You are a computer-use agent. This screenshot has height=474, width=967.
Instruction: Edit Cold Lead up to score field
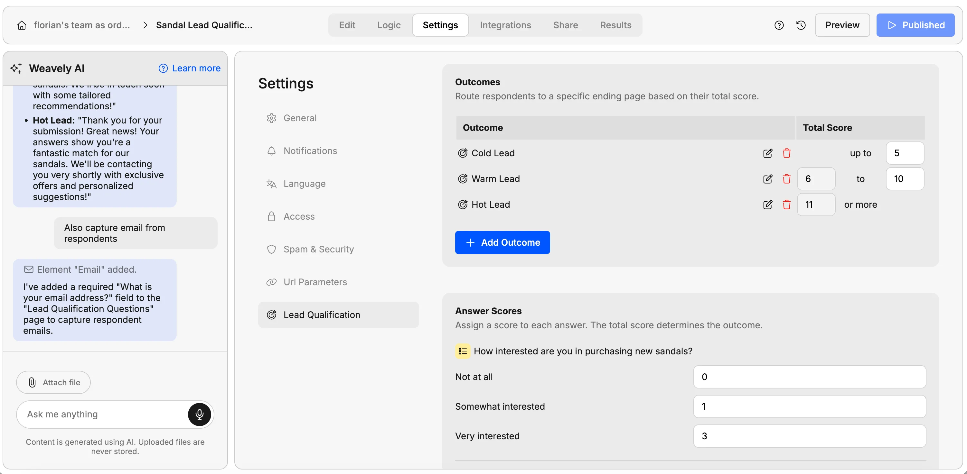[x=905, y=153]
